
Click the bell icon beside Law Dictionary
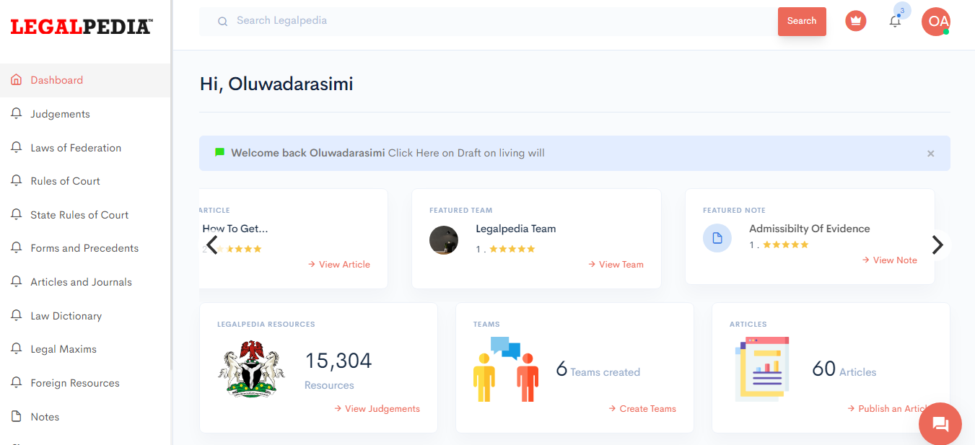16,315
